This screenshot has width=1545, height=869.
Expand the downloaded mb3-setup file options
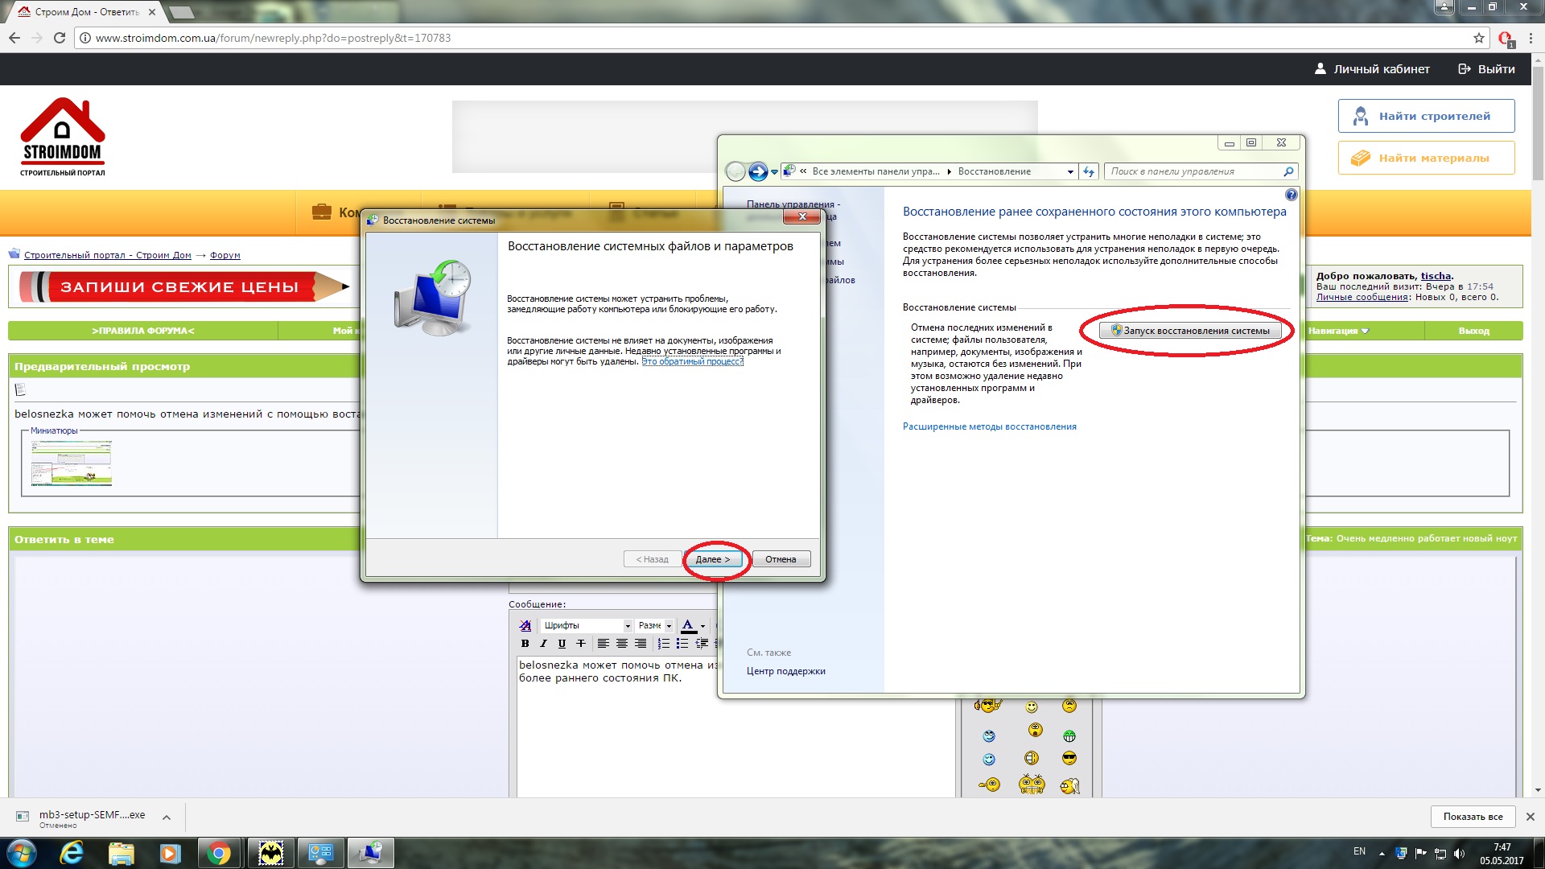[x=167, y=818]
